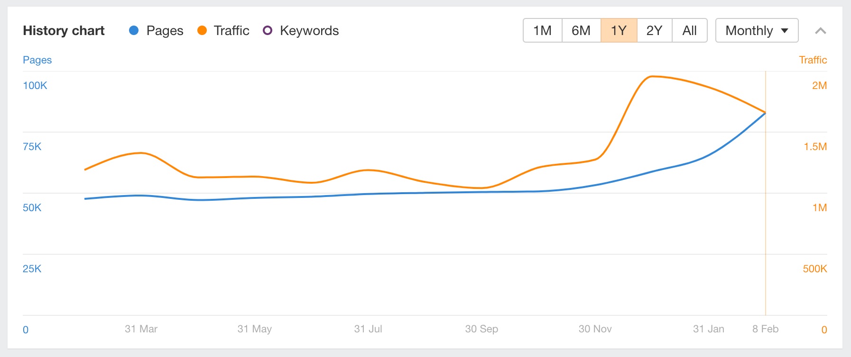Click the History chart title

pos(64,31)
